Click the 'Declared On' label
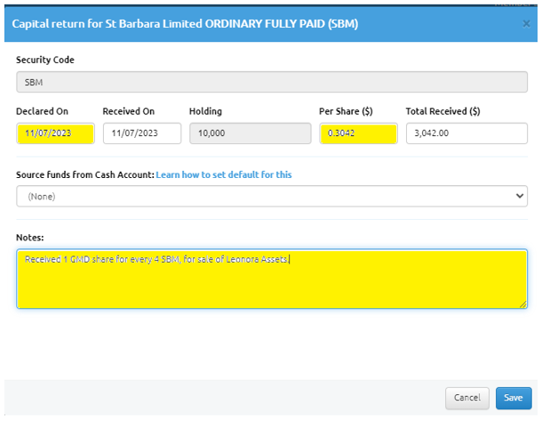 (42, 111)
